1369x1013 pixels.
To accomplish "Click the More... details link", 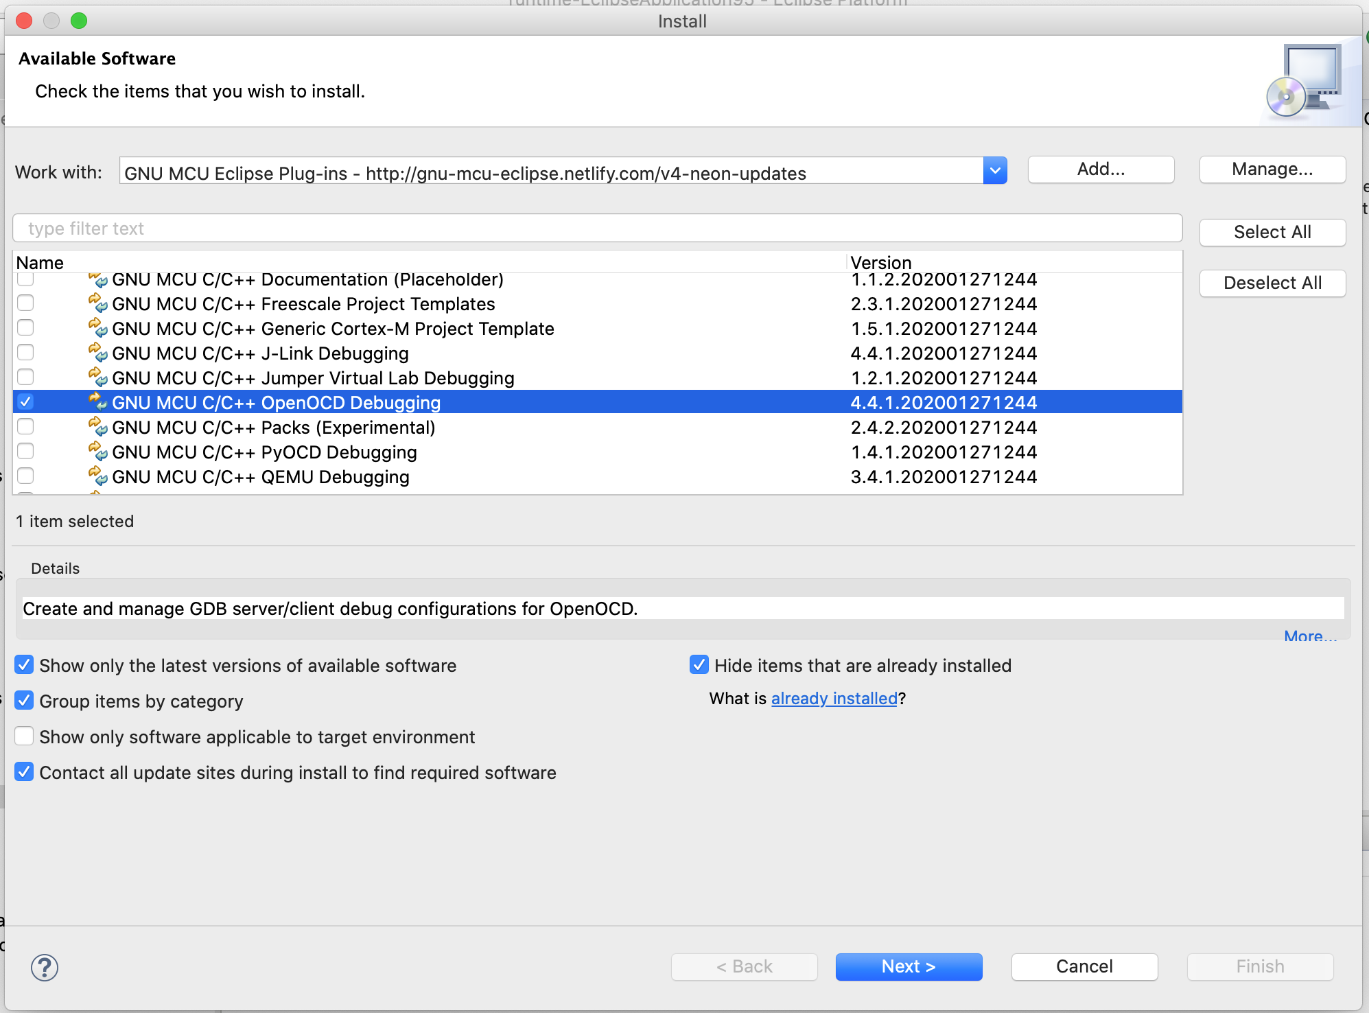I will point(1309,636).
